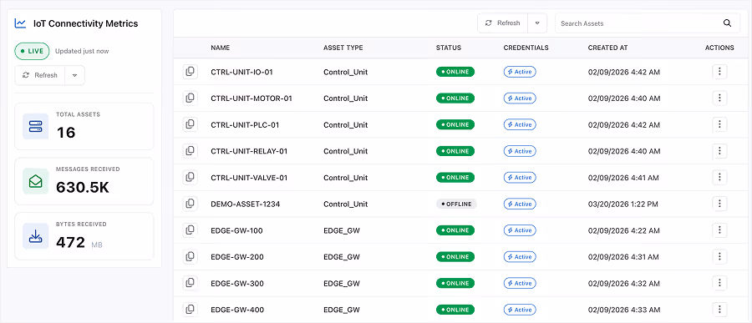
Task: Open actions menu for CTRL-UNIT-IO-01
Action: click(719, 72)
